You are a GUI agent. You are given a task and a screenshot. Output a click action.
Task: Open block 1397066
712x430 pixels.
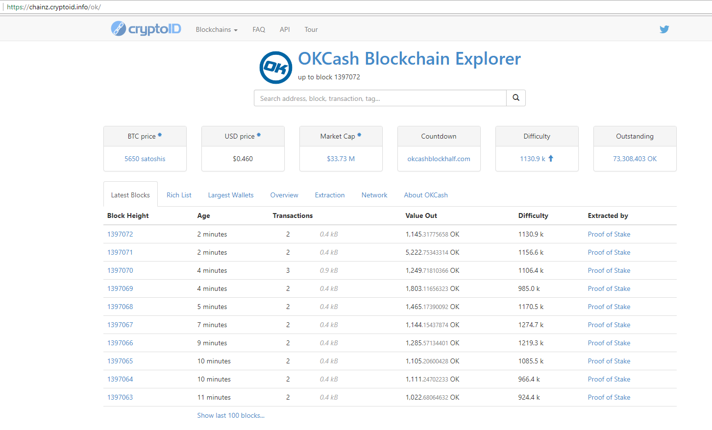pos(120,343)
